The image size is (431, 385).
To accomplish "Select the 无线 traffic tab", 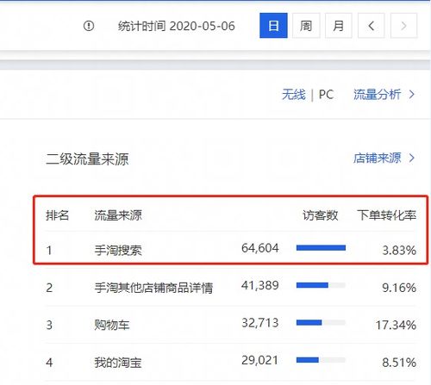I will 294,95.
